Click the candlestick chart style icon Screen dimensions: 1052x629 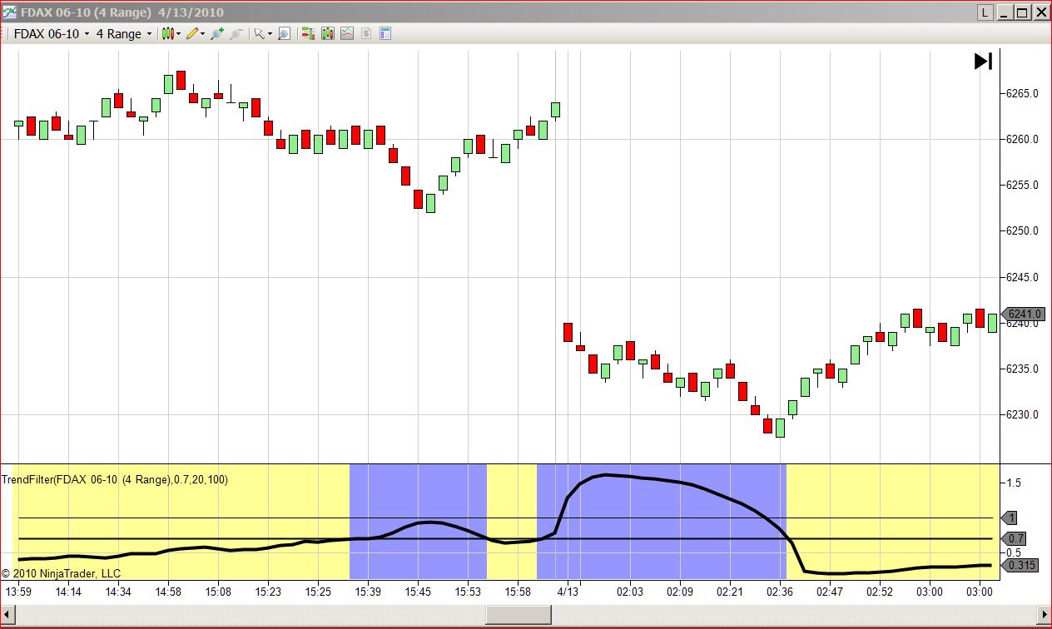(x=167, y=34)
